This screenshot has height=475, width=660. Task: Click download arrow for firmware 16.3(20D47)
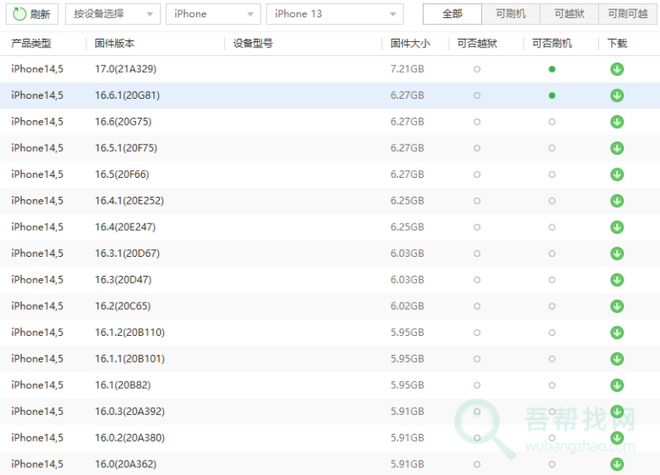point(616,280)
